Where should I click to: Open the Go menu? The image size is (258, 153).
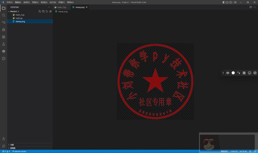[44, 2]
